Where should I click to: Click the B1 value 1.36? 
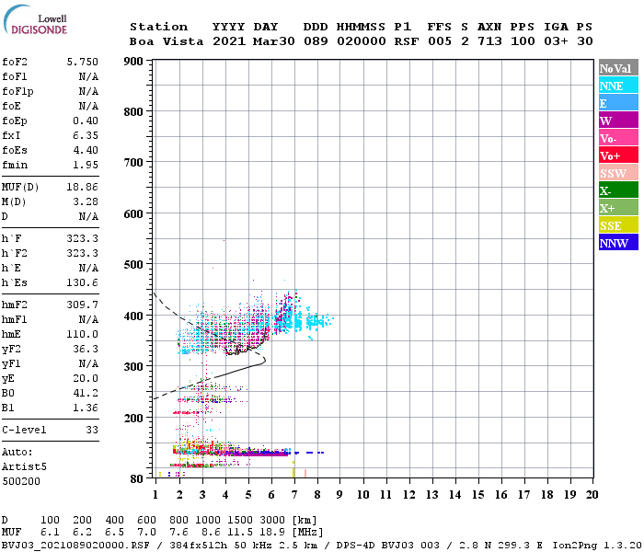pyautogui.click(x=86, y=408)
